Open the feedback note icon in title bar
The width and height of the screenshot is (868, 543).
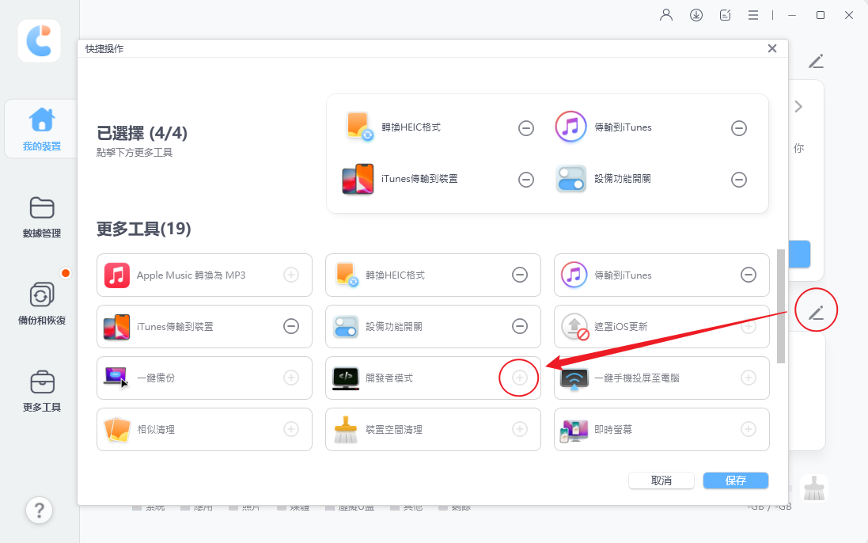click(x=725, y=15)
